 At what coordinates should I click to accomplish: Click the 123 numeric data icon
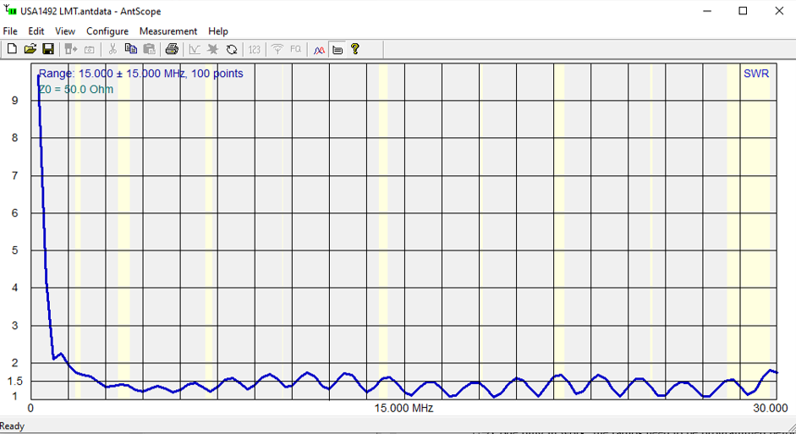click(255, 49)
